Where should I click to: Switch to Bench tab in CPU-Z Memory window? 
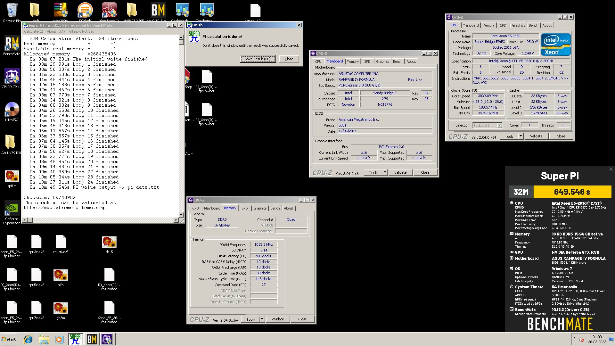(x=275, y=208)
